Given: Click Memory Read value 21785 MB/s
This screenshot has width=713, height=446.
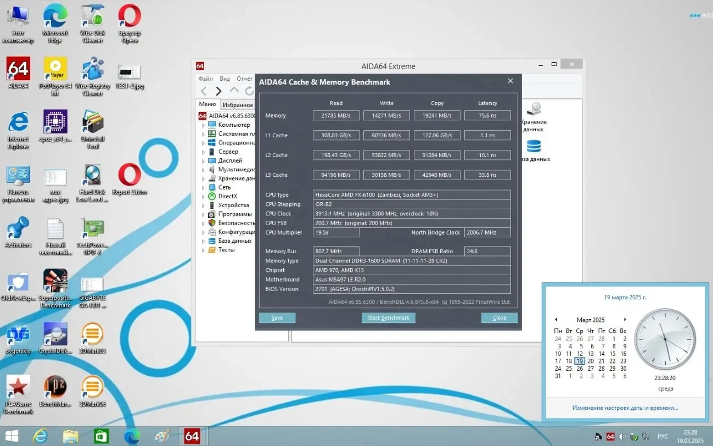Looking at the screenshot, I should [336, 116].
